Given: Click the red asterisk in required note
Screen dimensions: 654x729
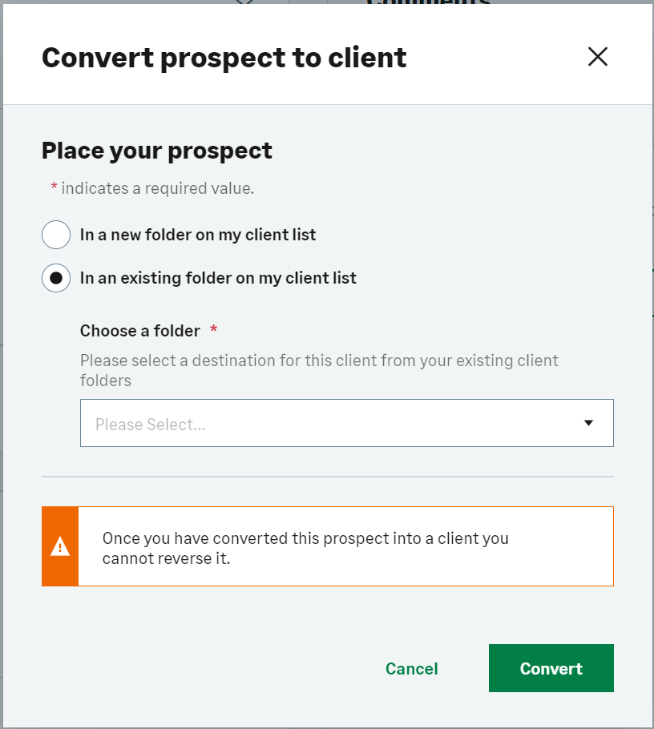Looking at the screenshot, I should pos(54,187).
